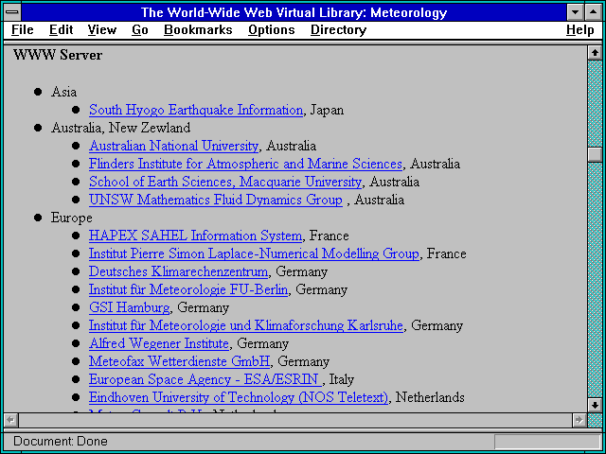This screenshot has height=454, width=606.
Task: Click the vertical scrollbar thumb
Action: pyautogui.click(x=595, y=155)
